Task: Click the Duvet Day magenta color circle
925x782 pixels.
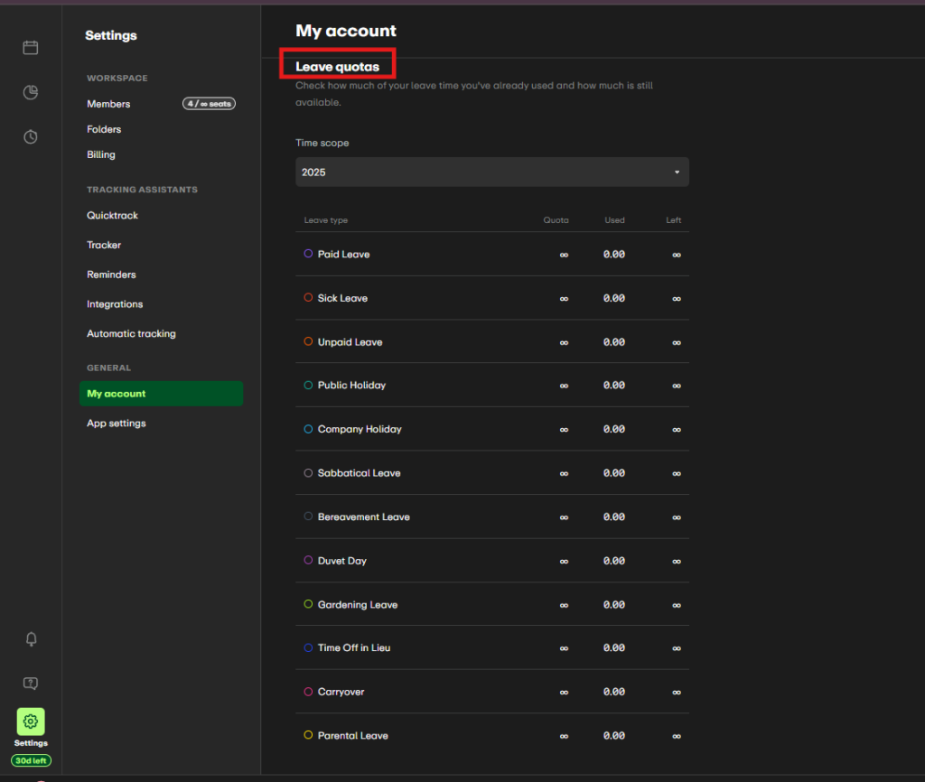Action: [308, 560]
